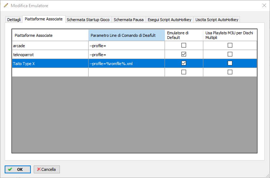Image resolution: width=270 pixels, height=178 pixels.
Task: Open Uscita Script AutoHotkey tab
Action: pos(217,20)
